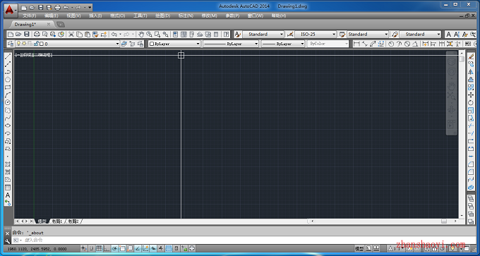Toggle Polar Tracking in status bar
The height and width of the screenshot is (256, 480).
[114, 248]
